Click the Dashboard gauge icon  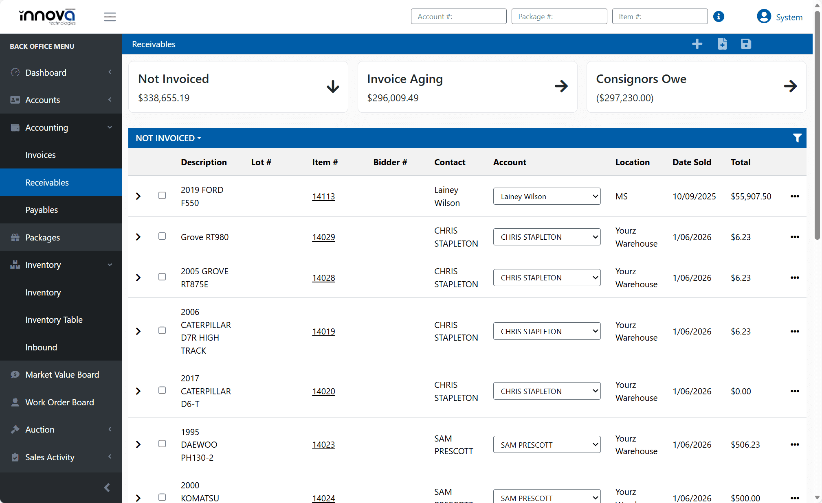(15, 72)
